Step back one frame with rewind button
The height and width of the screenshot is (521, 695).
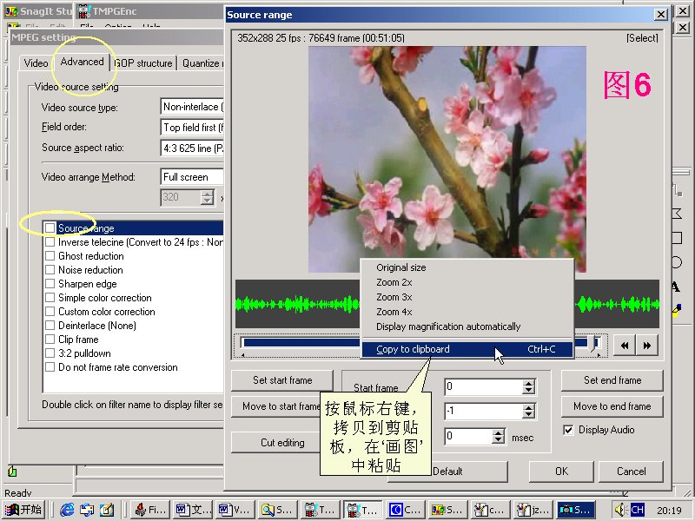624,345
